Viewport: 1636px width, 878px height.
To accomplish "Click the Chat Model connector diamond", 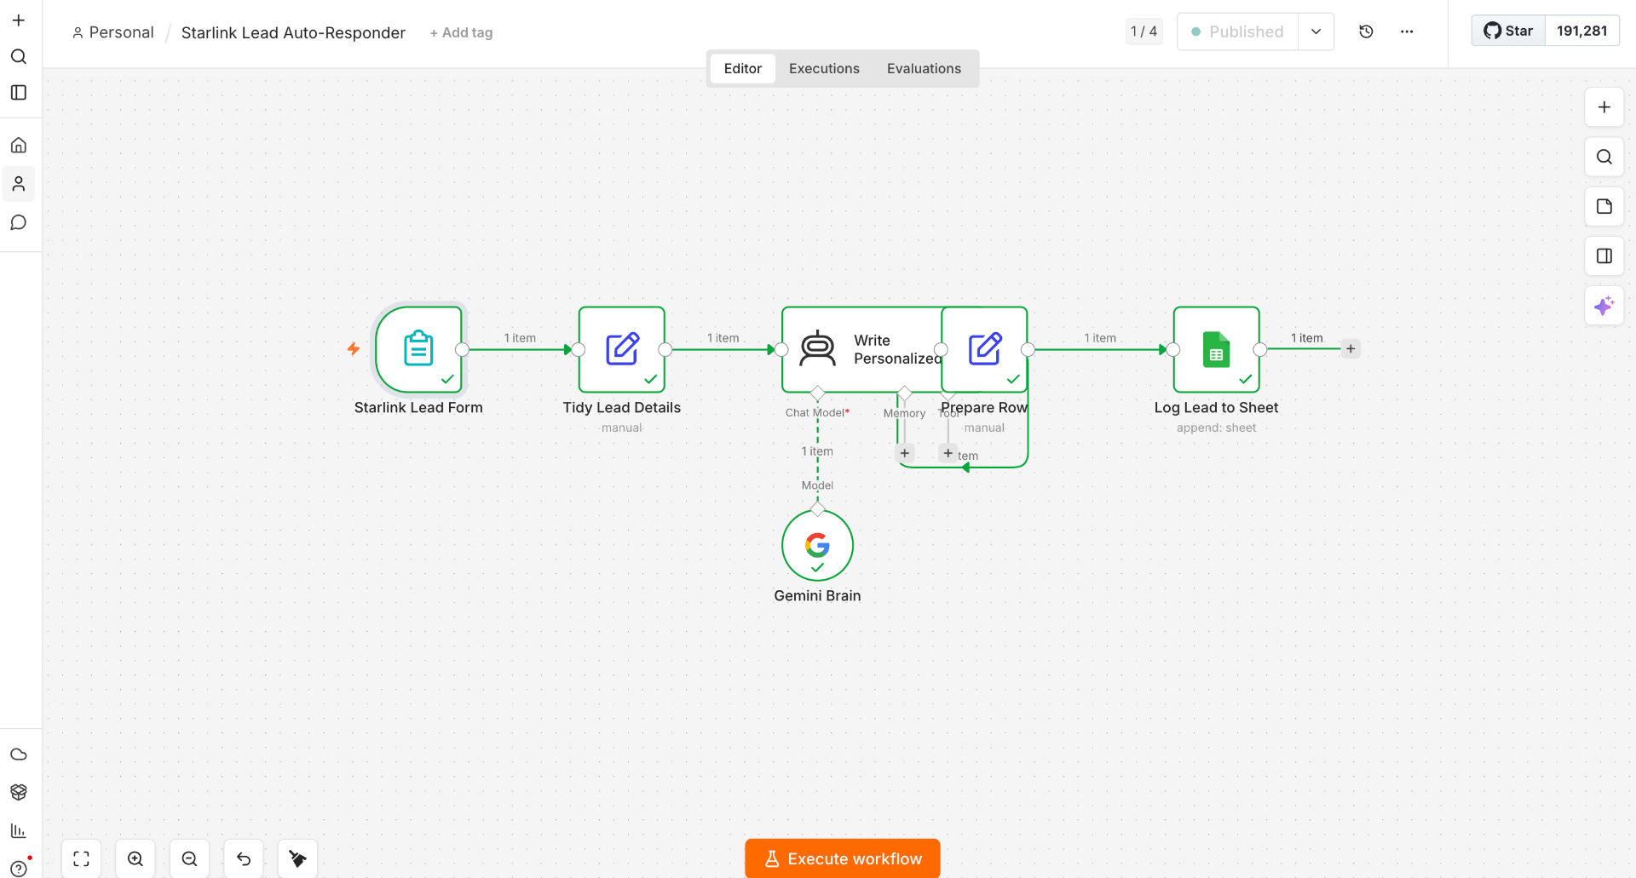I will point(817,393).
